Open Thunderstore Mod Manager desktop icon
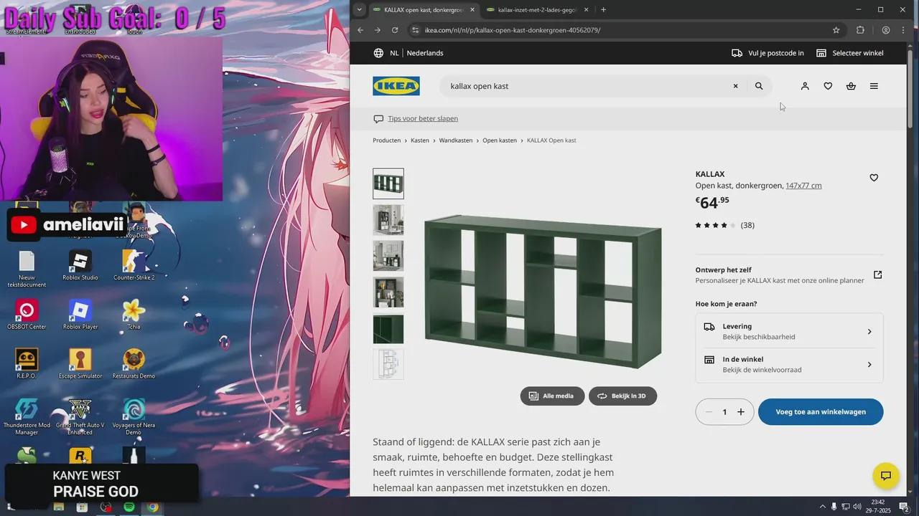The width and height of the screenshot is (919, 516). point(27,417)
